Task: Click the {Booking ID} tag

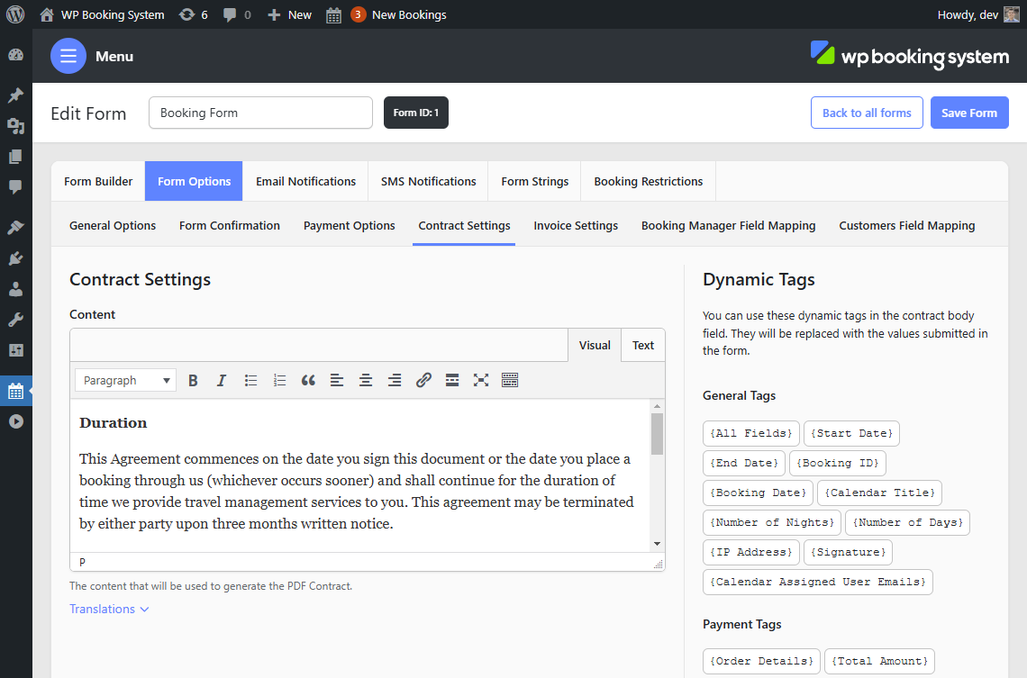Action: pos(838,463)
